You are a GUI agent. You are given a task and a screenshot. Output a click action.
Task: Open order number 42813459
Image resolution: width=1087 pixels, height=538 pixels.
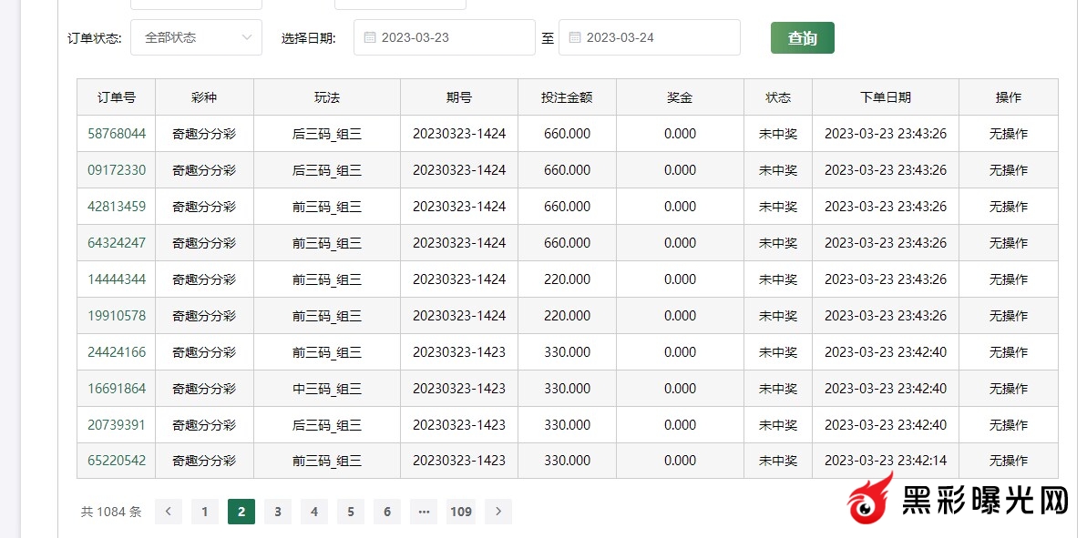tap(117, 207)
